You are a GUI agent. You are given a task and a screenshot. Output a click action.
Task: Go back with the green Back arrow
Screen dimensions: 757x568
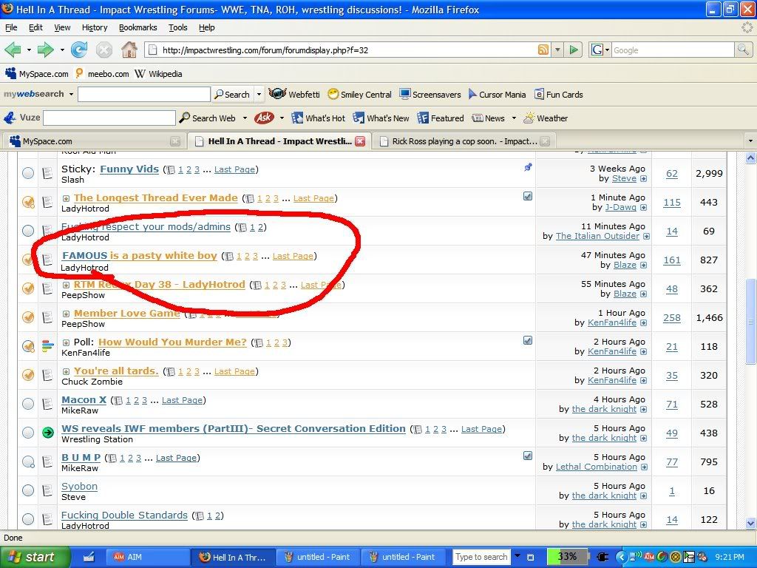coord(13,50)
